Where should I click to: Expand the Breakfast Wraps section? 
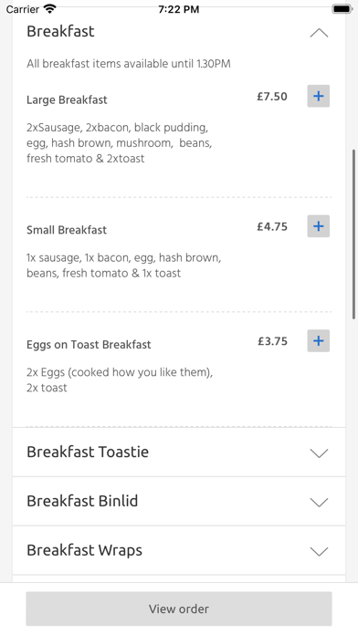pyautogui.click(x=179, y=550)
